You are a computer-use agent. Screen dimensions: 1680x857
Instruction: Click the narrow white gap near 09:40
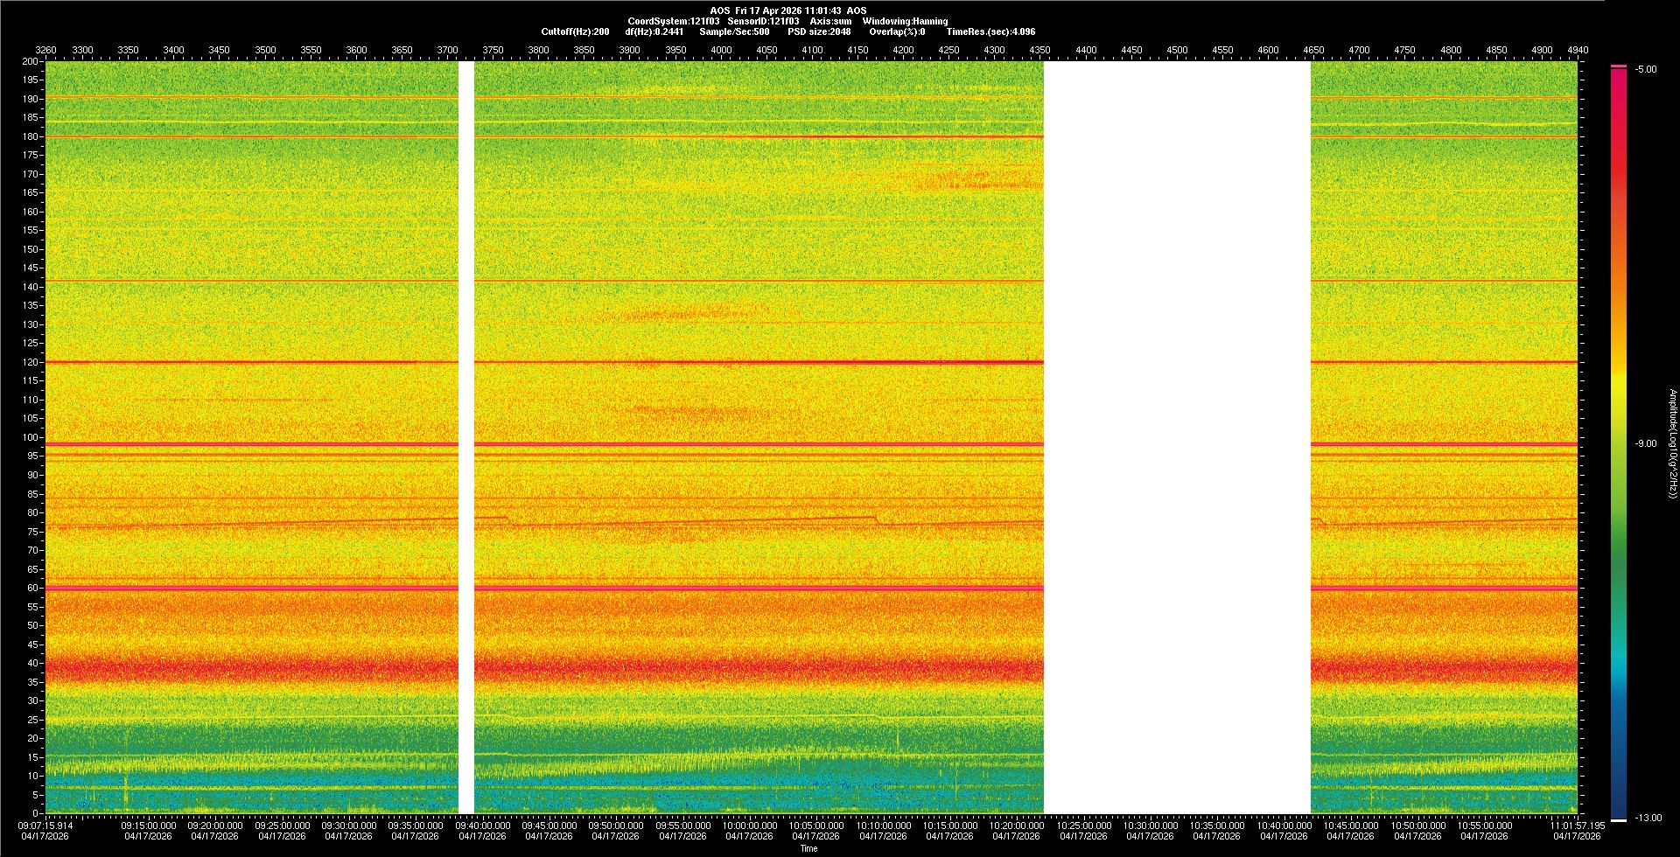point(466,437)
